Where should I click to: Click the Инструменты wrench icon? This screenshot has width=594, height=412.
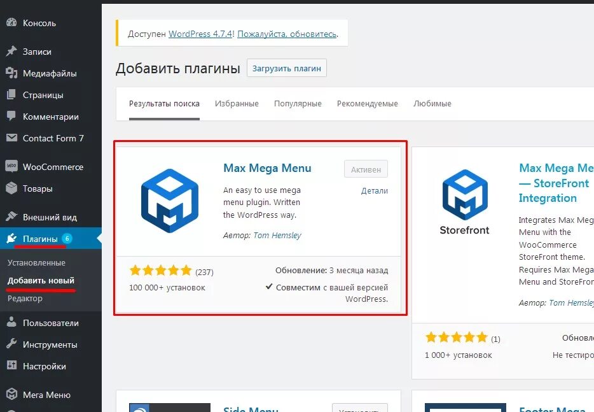click(x=11, y=344)
